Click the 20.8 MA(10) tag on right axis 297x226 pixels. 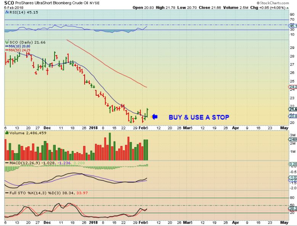point(293,116)
